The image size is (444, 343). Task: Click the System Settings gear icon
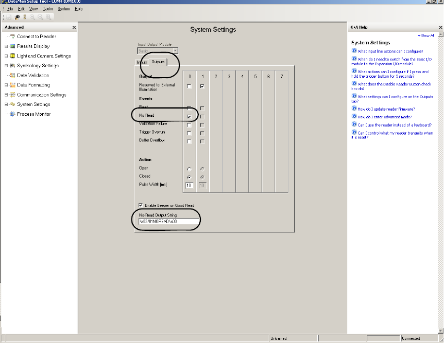(13, 104)
